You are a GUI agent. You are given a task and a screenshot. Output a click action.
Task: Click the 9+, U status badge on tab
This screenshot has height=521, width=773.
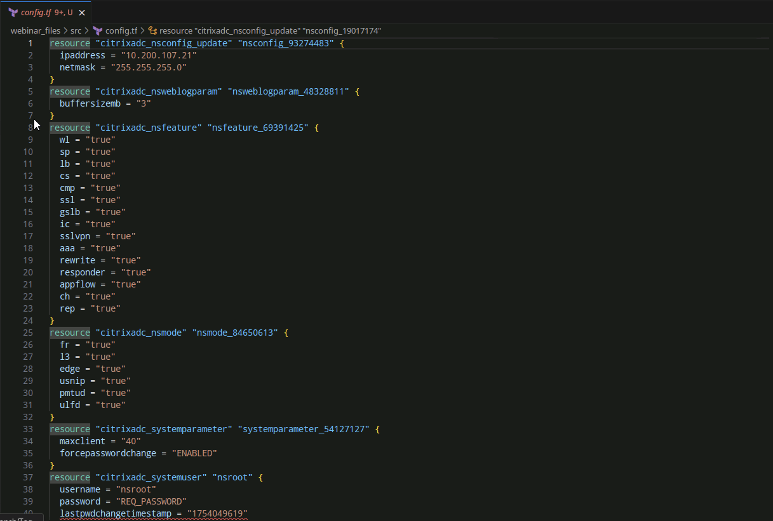point(64,13)
